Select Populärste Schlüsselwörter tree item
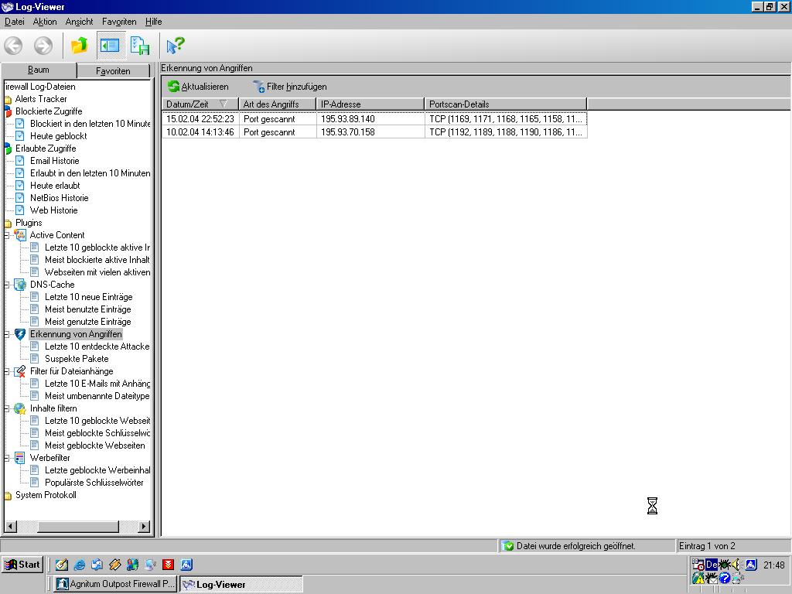 coord(94,483)
